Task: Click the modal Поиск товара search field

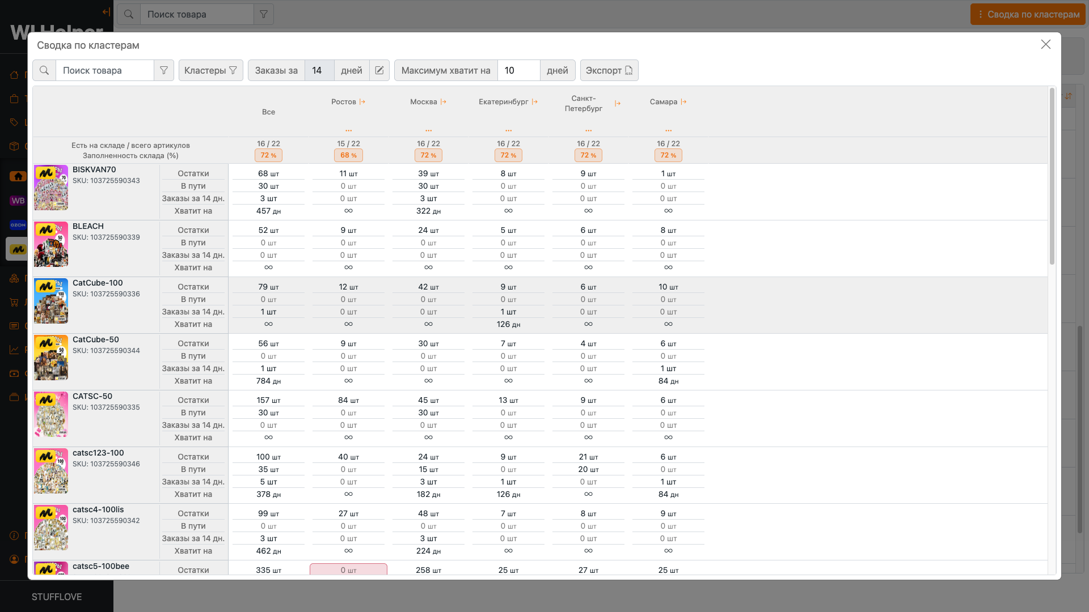Action: [105, 70]
